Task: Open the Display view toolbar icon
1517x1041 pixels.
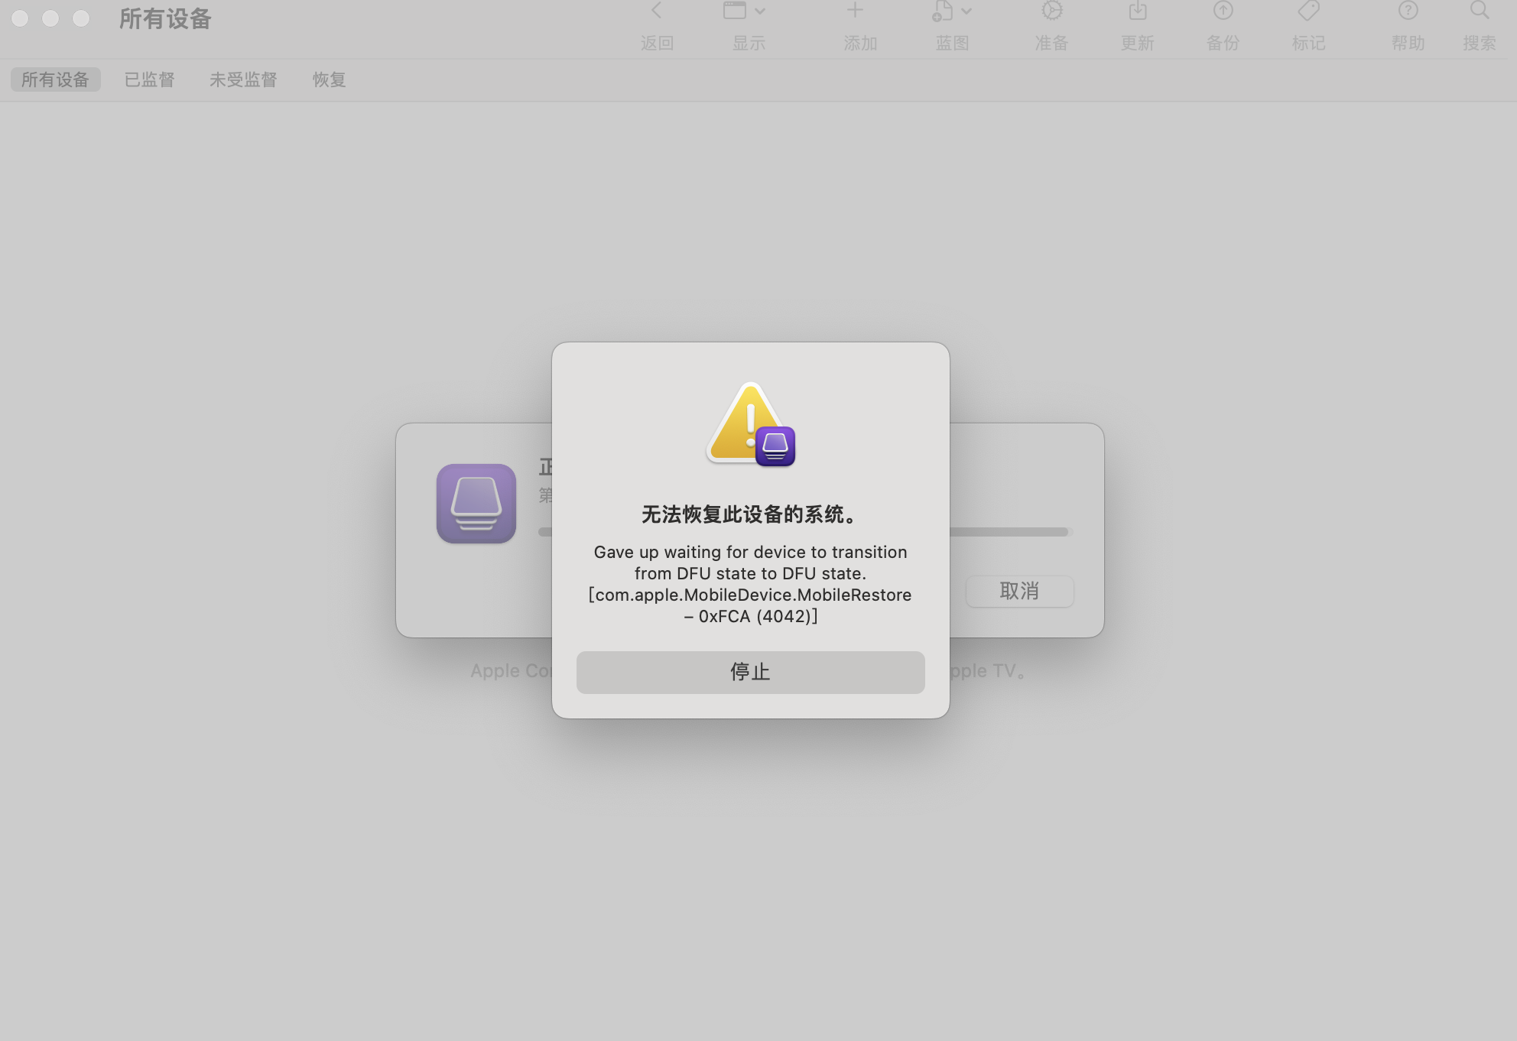Action: (x=735, y=11)
